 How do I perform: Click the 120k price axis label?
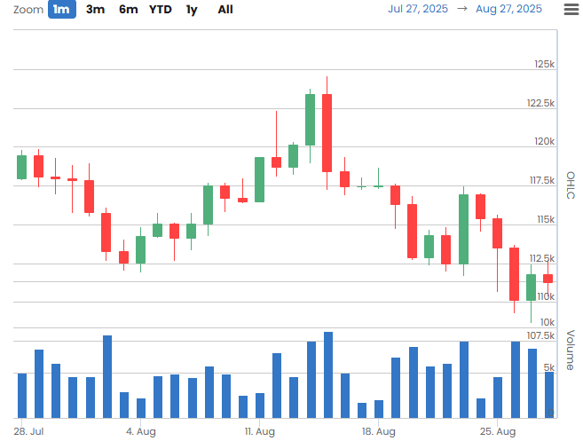click(x=544, y=141)
